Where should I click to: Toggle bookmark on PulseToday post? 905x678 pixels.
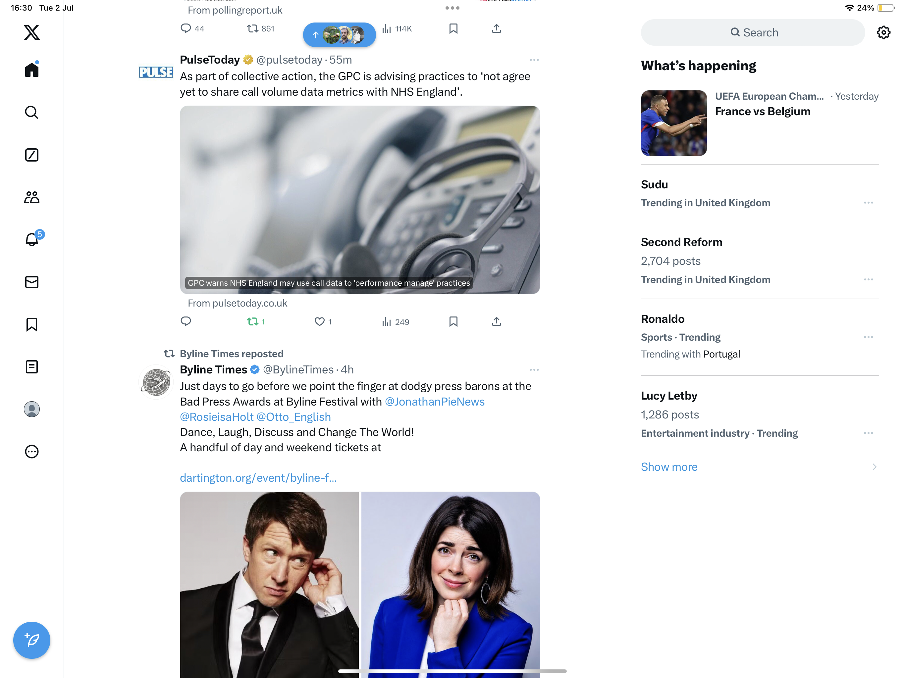click(453, 322)
